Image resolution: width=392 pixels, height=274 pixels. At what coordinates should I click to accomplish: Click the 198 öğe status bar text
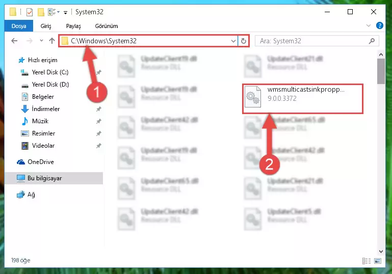pos(21,261)
